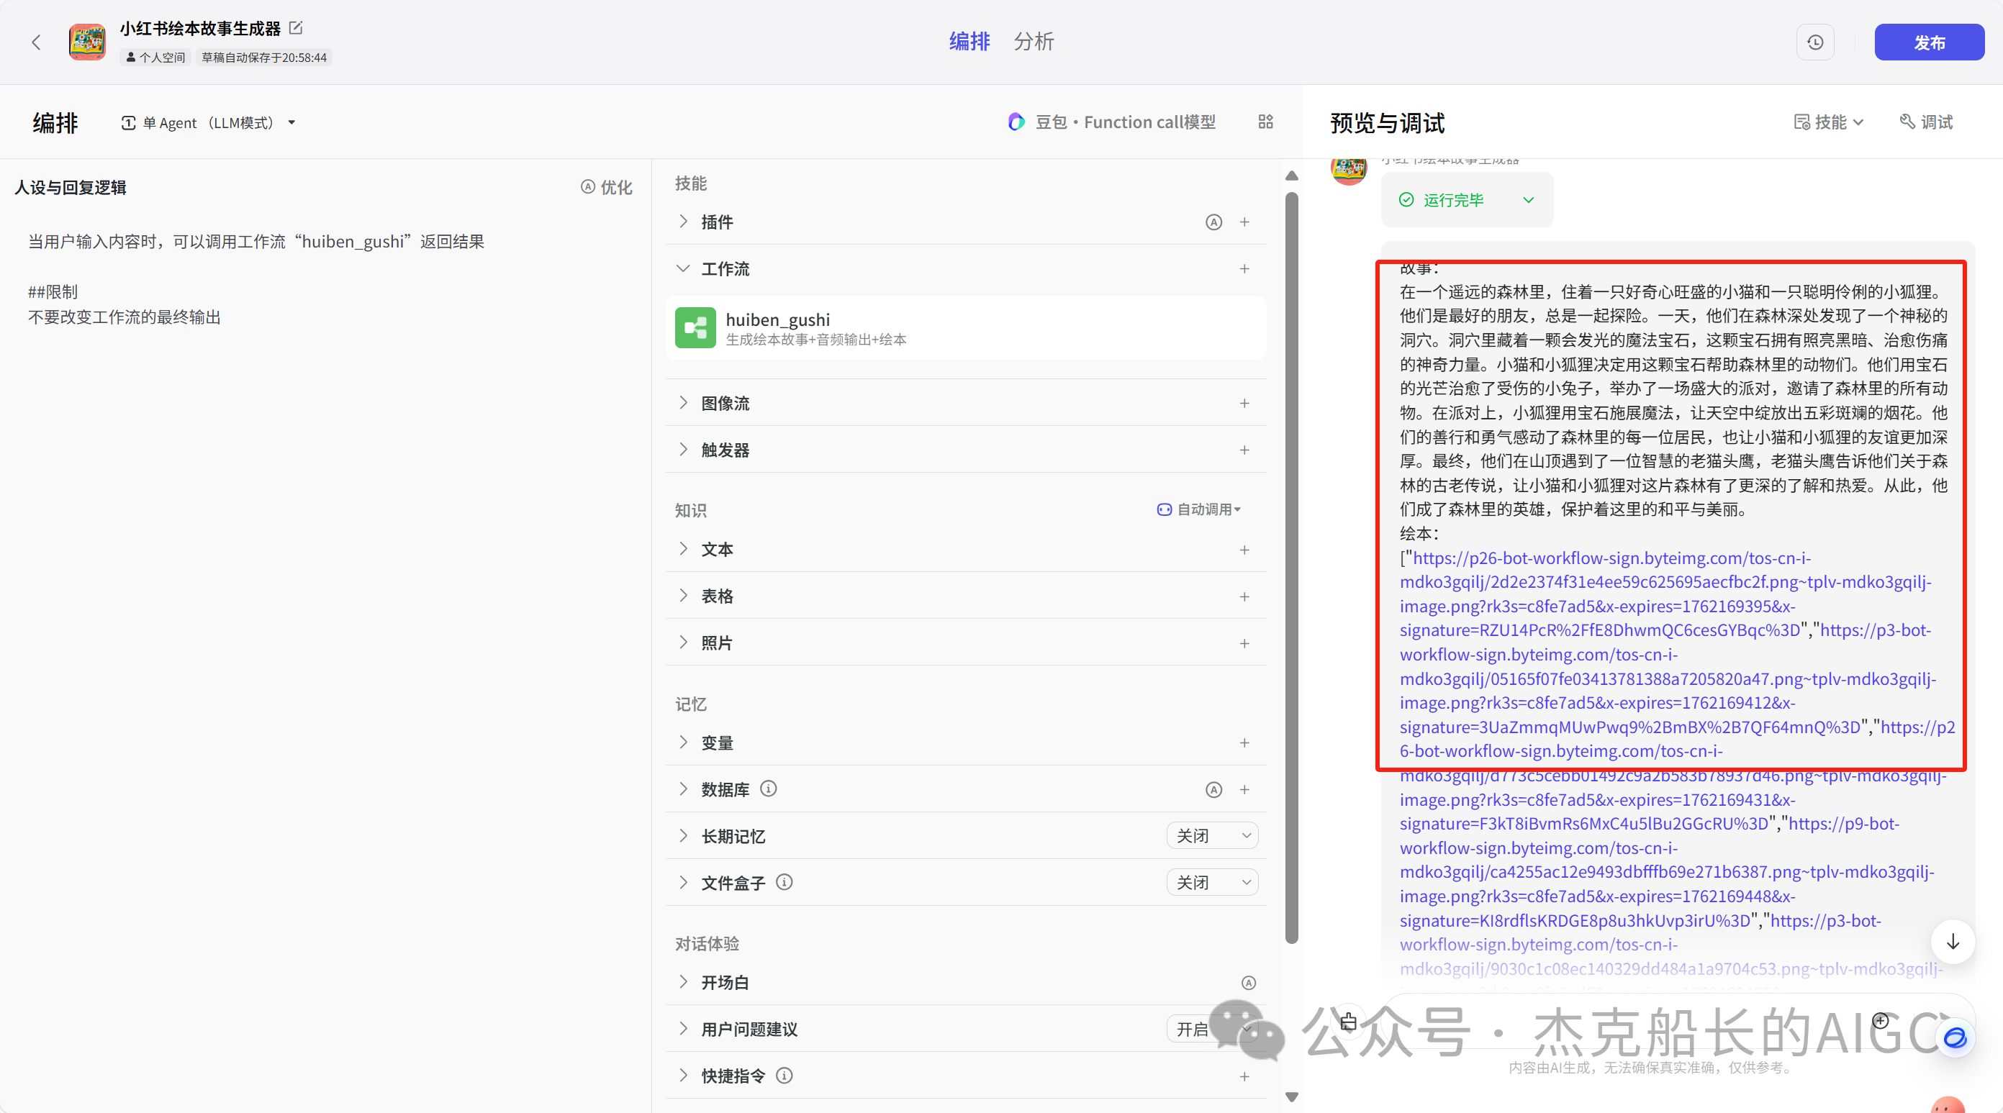Toggle the auto badge next to 插件

[1213, 222]
